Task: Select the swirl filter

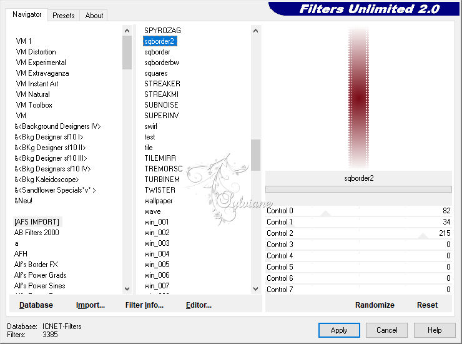Action: click(150, 126)
